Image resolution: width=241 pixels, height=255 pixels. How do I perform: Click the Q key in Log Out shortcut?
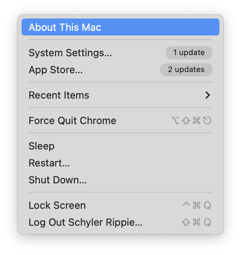[208, 223]
